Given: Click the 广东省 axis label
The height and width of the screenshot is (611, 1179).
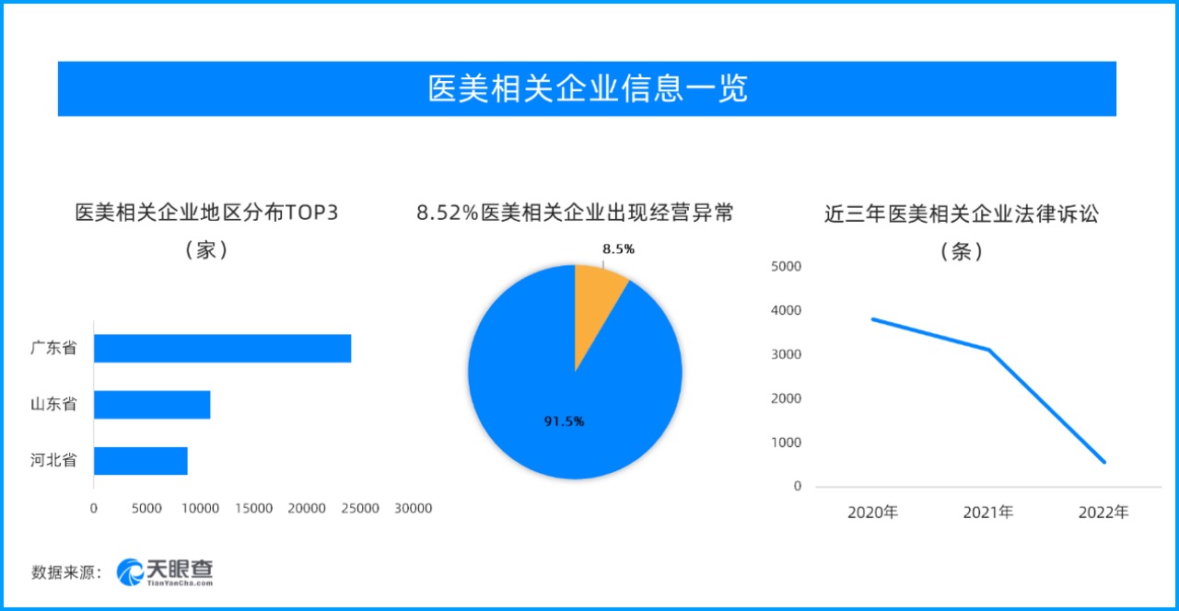Looking at the screenshot, I should click(53, 349).
